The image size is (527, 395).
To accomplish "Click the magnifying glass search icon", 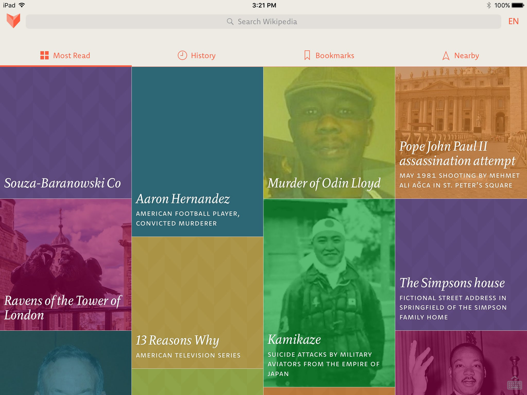I will [x=230, y=22].
